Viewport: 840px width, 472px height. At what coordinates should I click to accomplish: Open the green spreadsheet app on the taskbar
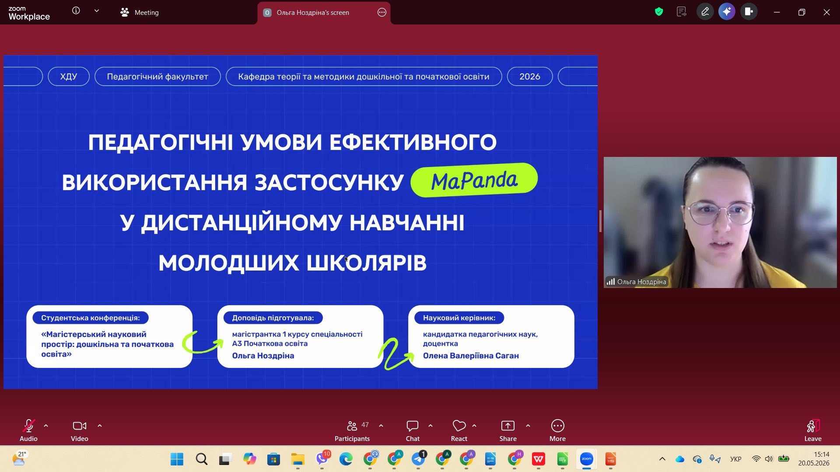[563, 459]
